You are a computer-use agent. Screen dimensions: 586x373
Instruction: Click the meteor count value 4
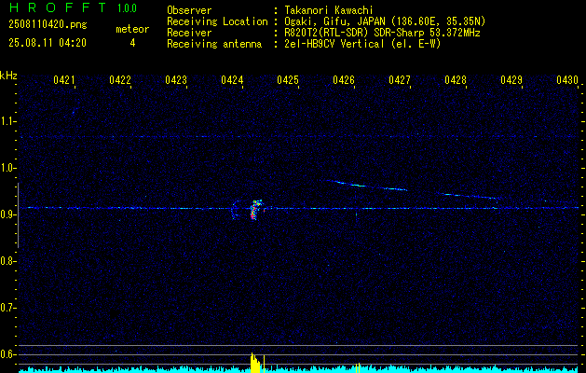[132, 43]
